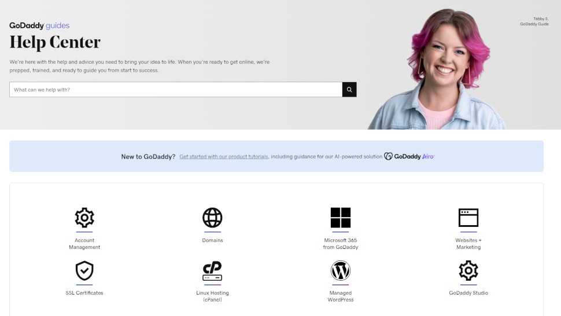Screen dimensions: 561x316
Task: Click the 'Account Management' label
Action: tap(84, 244)
